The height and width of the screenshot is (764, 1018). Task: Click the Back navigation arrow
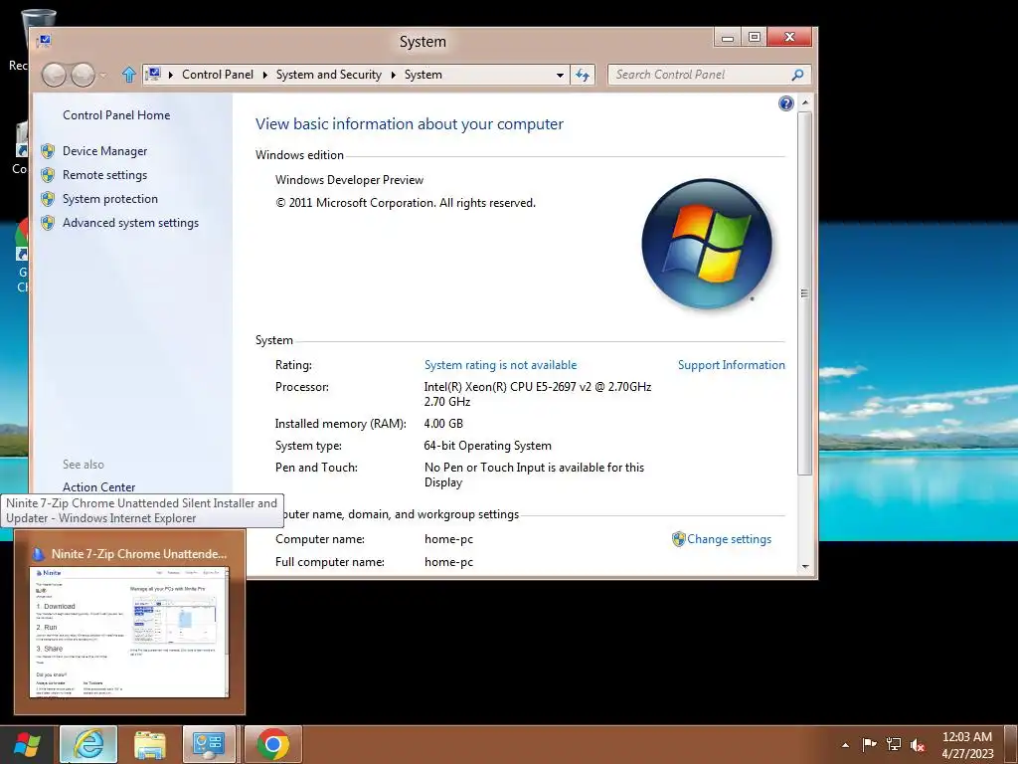tap(54, 76)
